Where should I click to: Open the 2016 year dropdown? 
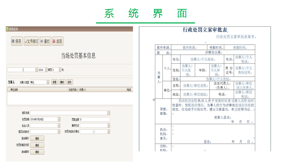46,70
